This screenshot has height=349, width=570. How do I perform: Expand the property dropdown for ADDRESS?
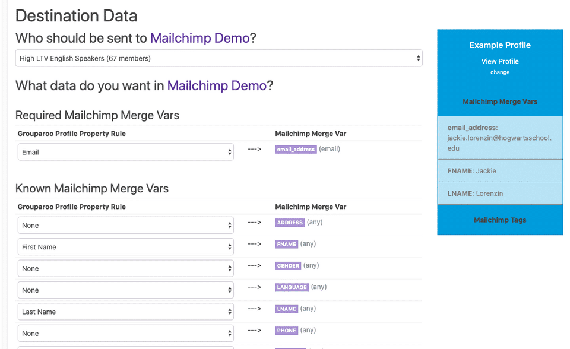125,226
